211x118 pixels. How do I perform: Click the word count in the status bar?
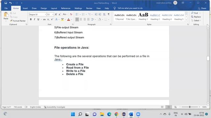click(x=18, y=107)
